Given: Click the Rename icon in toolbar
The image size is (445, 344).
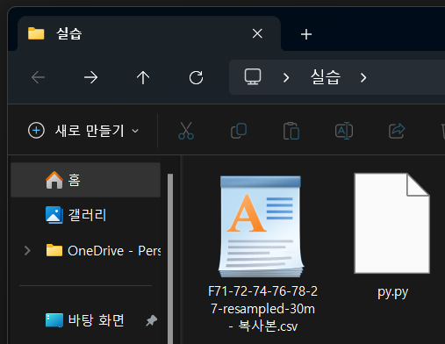Looking at the screenshot, I should (x=344, y=131).
